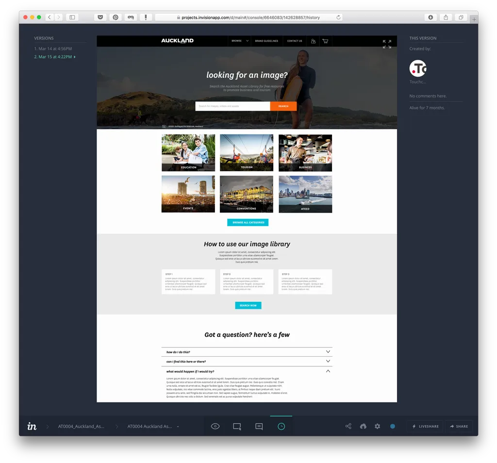497x463 pixels.
Task: Open the Comment mode icon
Action: click(259, 426)
